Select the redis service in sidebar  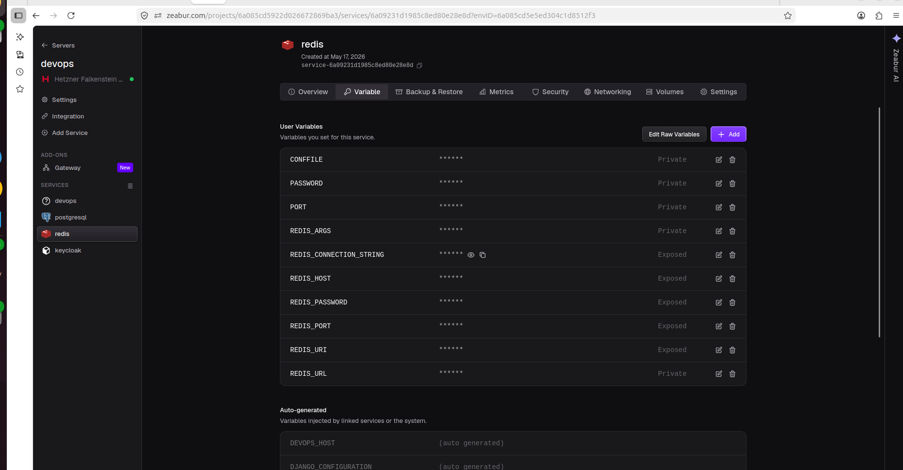click(87, 234)
